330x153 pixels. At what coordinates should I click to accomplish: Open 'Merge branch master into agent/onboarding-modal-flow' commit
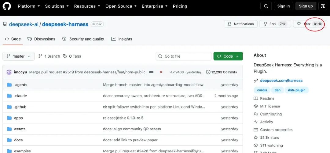tap(153, 85)
